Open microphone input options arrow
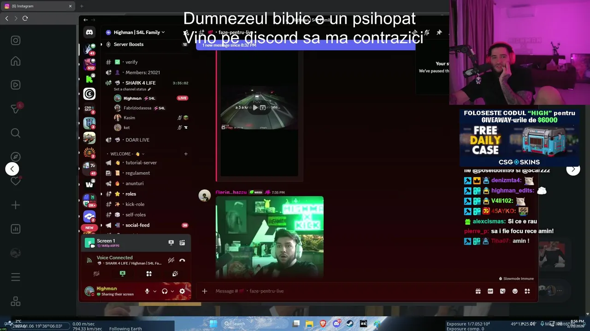 154,291
